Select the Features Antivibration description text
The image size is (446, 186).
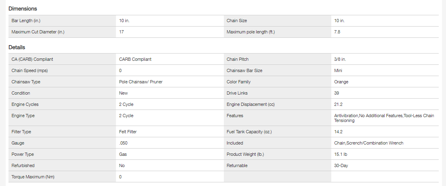click(x=384, y=118)
